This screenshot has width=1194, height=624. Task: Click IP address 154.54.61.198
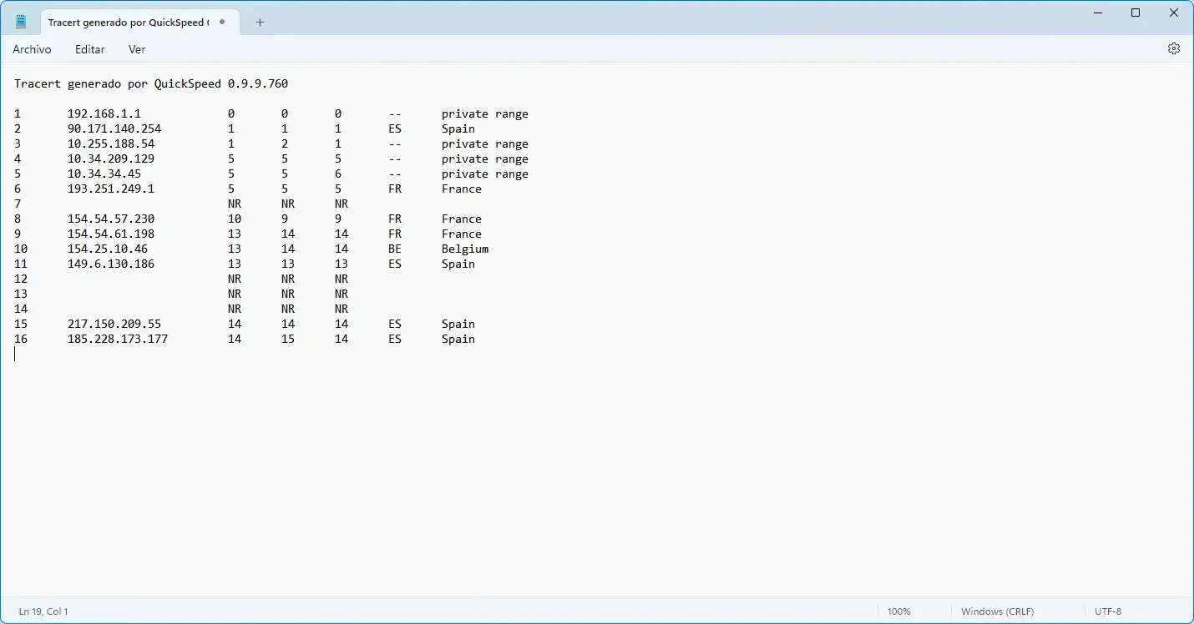111,234
